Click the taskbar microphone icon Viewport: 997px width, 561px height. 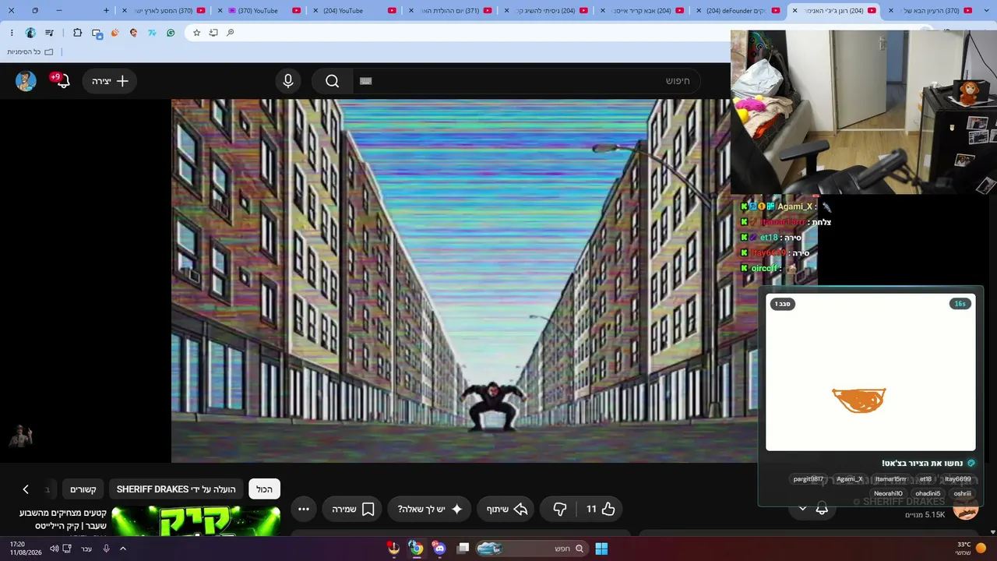(x=106, y=549)
